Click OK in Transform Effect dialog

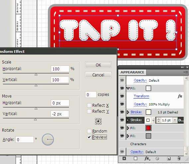coord(98,65)
